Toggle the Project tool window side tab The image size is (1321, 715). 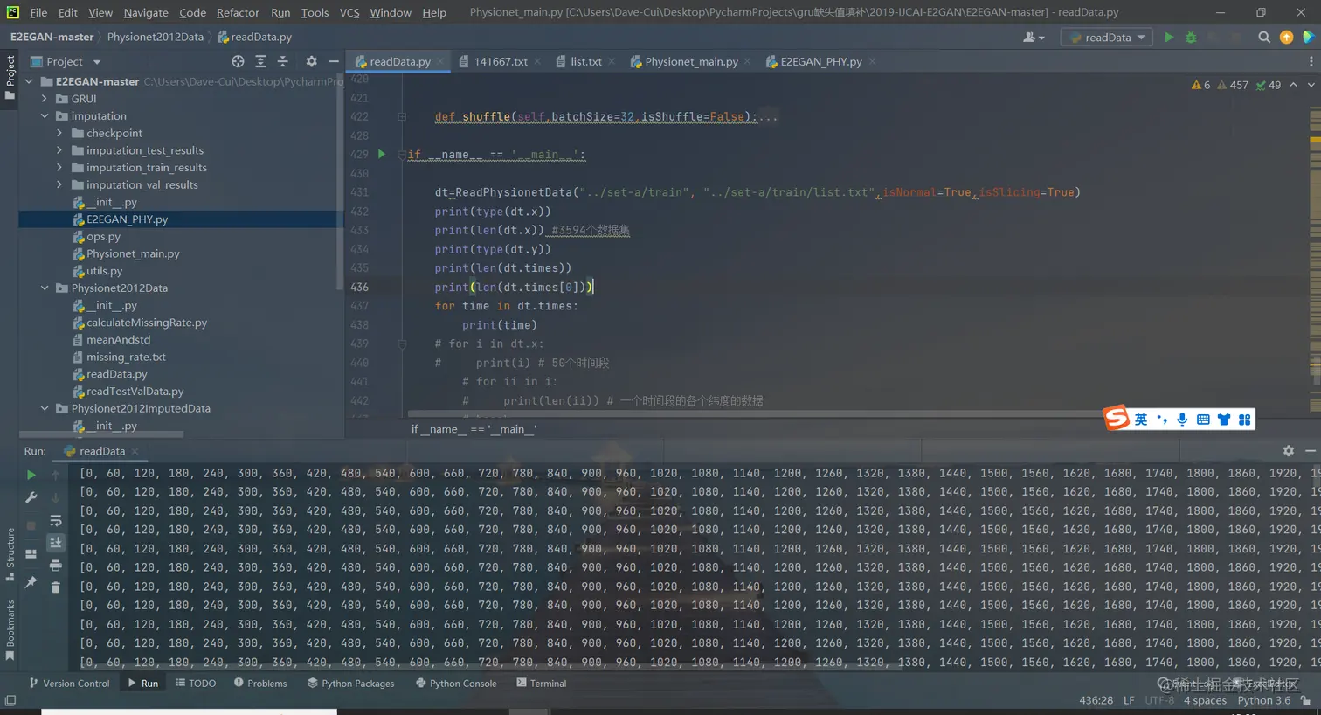10,77
